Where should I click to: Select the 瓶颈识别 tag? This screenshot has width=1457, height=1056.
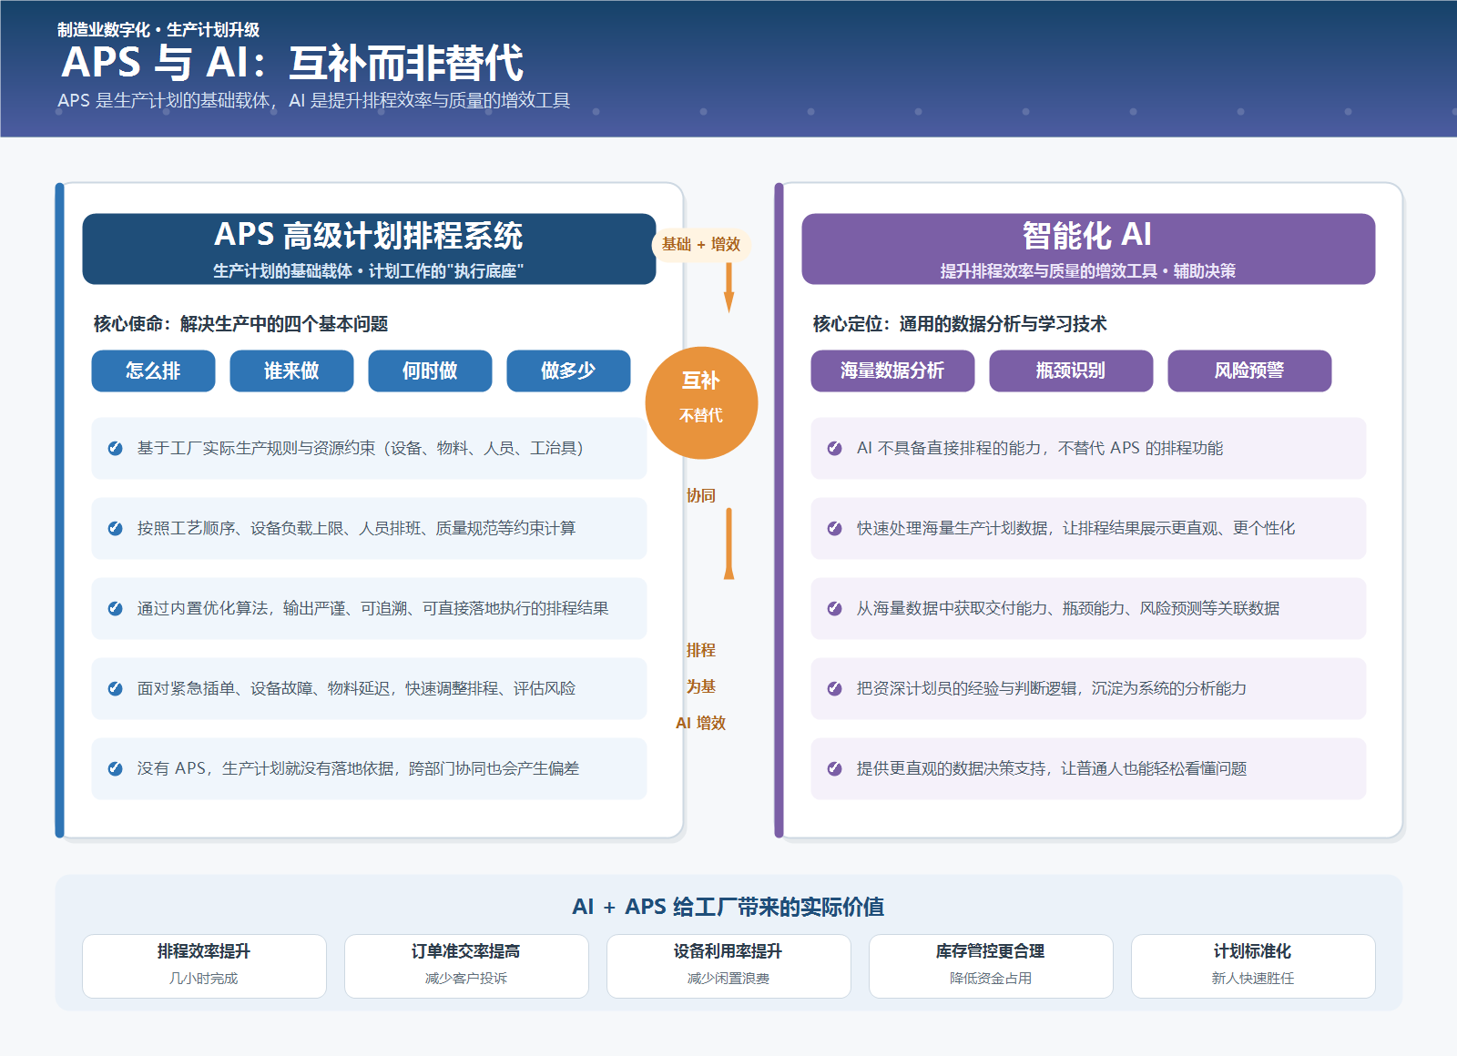(1071, 371)
